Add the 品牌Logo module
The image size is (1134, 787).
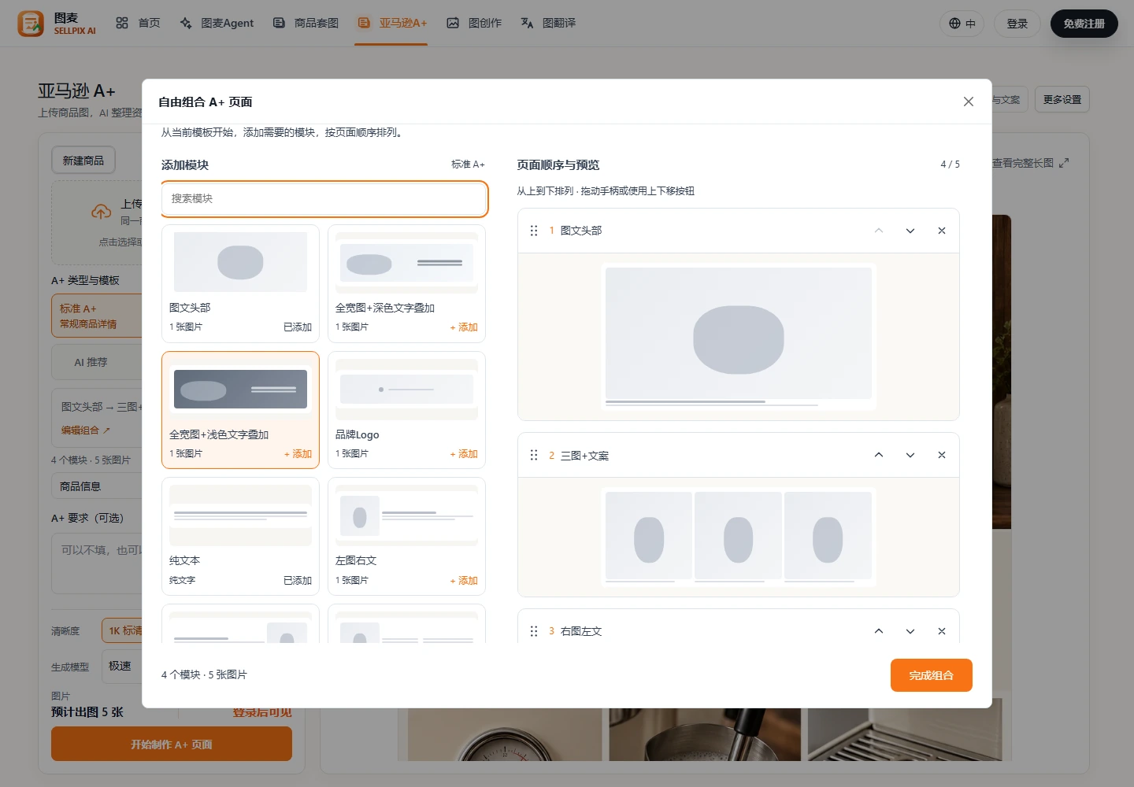point(464,454)
